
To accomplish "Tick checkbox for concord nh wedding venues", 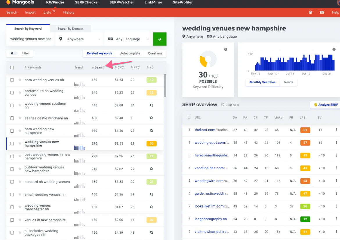I will pos(12,182).
